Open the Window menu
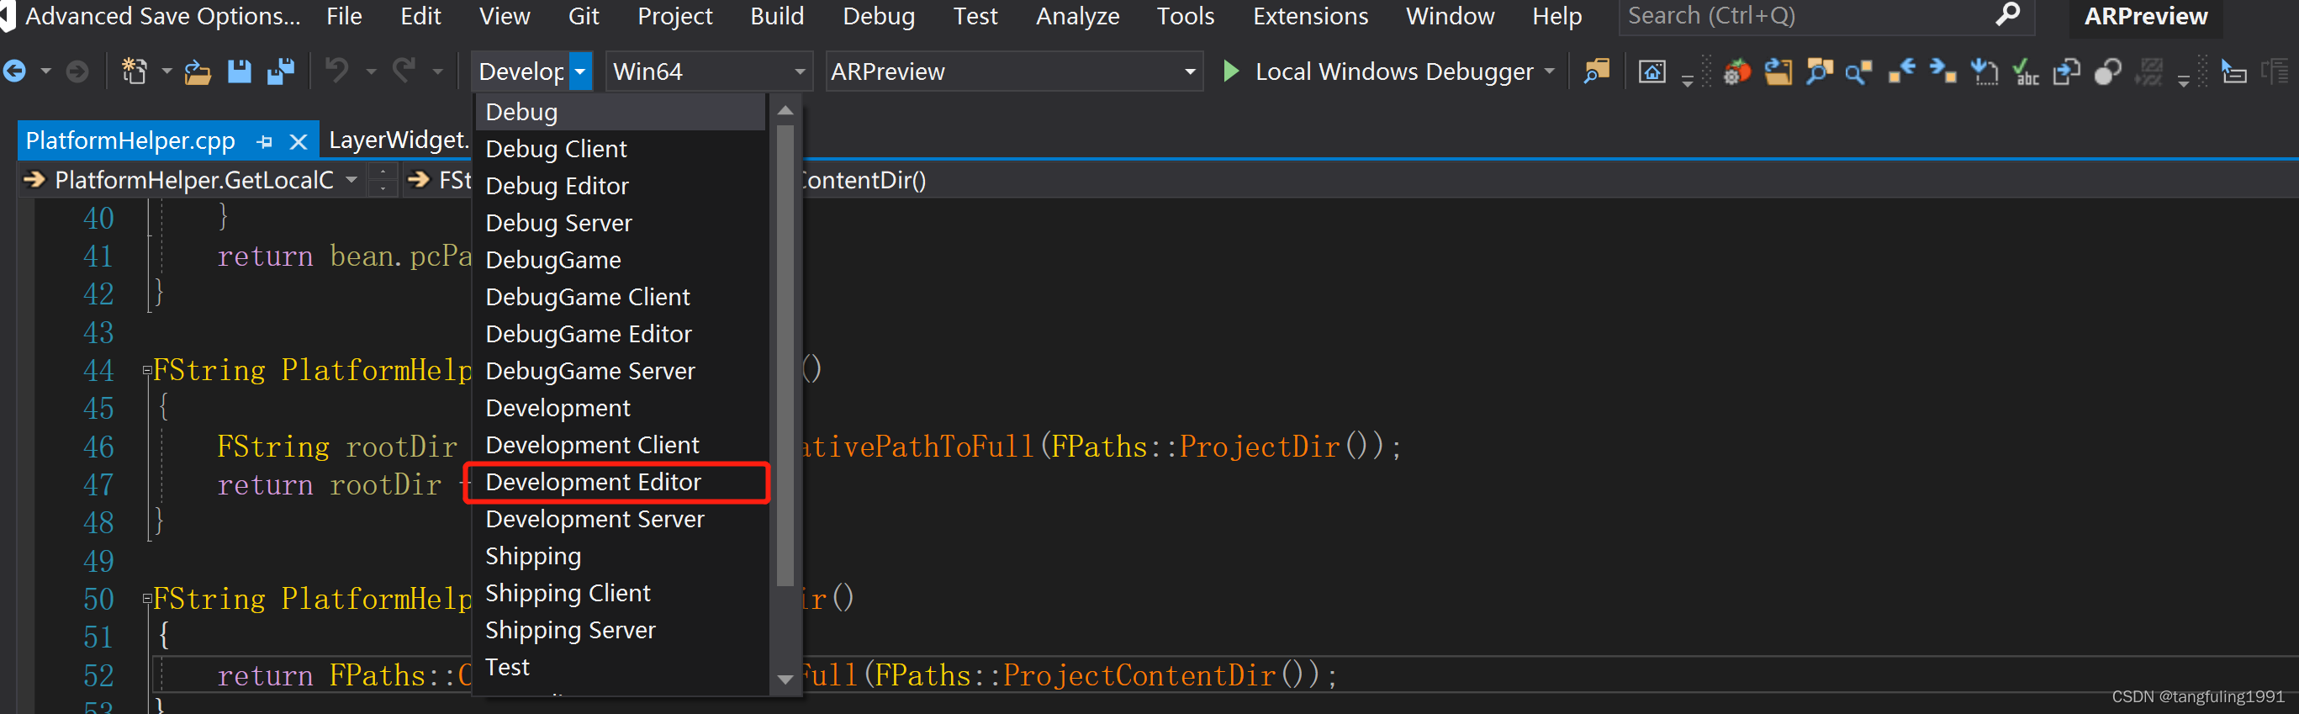The width and height of the screenshot is (2299, 714). (1450, 16)
